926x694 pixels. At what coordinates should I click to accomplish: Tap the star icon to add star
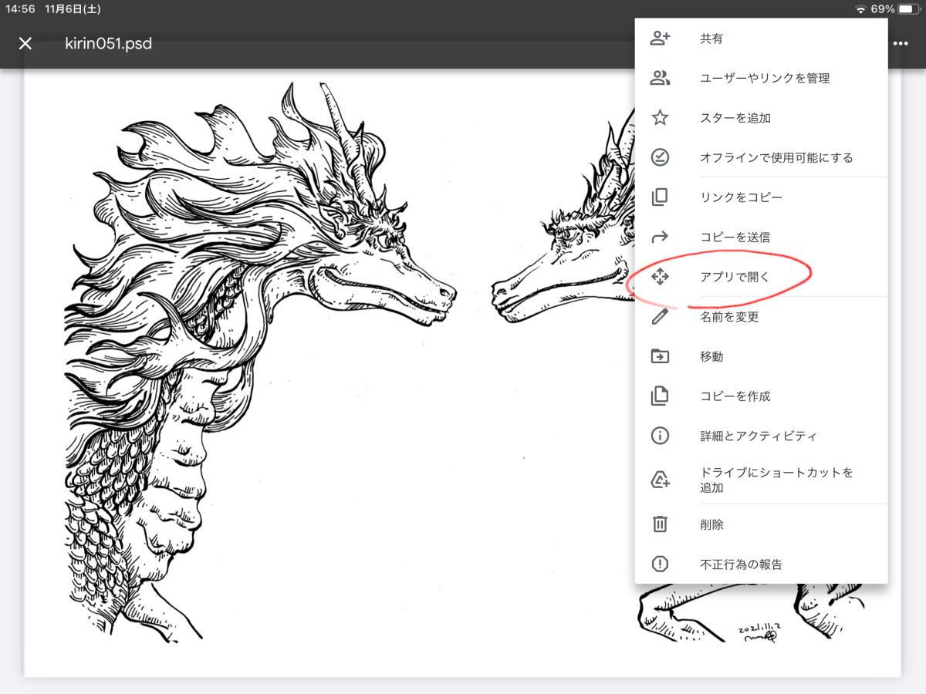660,118
